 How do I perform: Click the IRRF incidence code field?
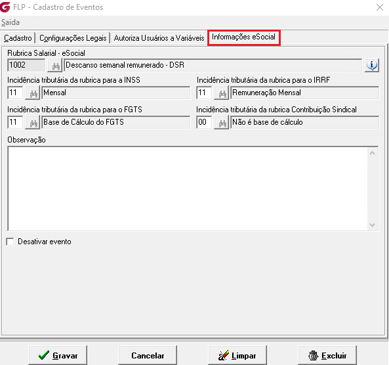pyautogui.click(x=204, y=93)
